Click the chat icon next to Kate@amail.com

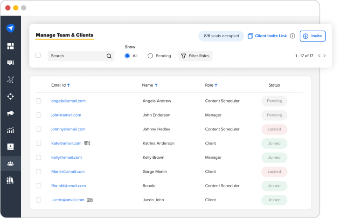pyautogui.click(x=87, y=143)
